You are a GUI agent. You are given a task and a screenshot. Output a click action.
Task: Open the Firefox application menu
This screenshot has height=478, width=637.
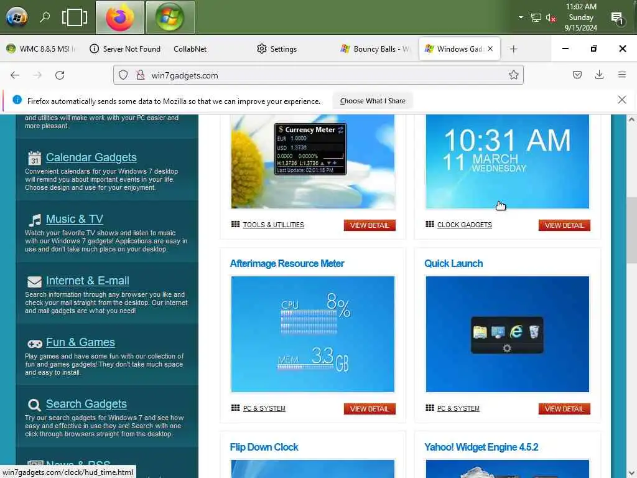coord(622,75)
